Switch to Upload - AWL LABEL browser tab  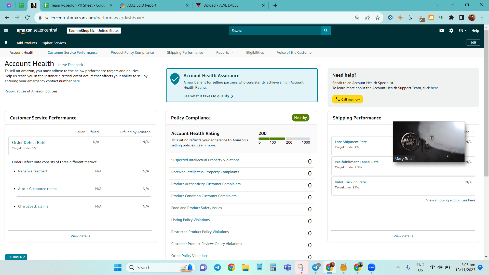tap(230, 5)
